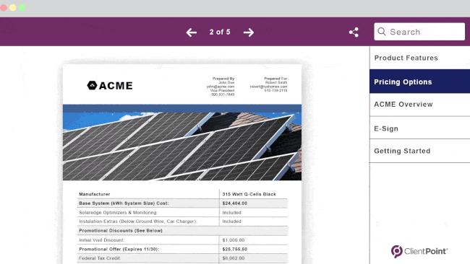Open the Getting Started section

pyautogui.click(x=419, y=151)
